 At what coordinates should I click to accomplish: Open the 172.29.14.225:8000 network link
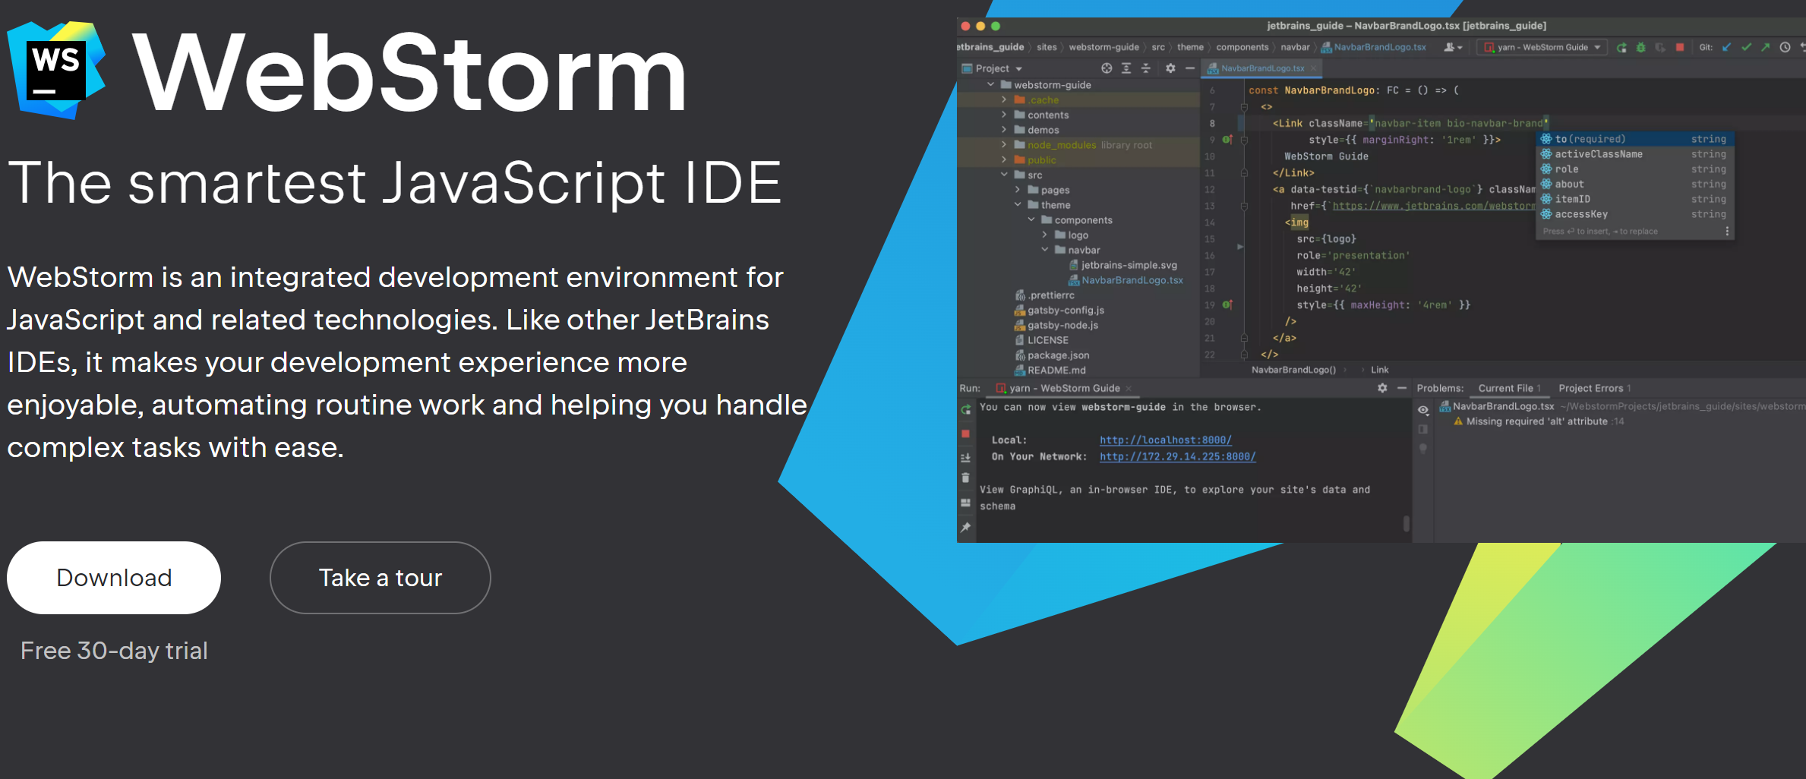point(1177,457)
